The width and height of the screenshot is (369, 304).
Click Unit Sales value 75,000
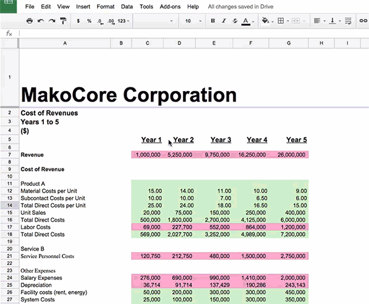pyautogui.click(x=184, y=212)
